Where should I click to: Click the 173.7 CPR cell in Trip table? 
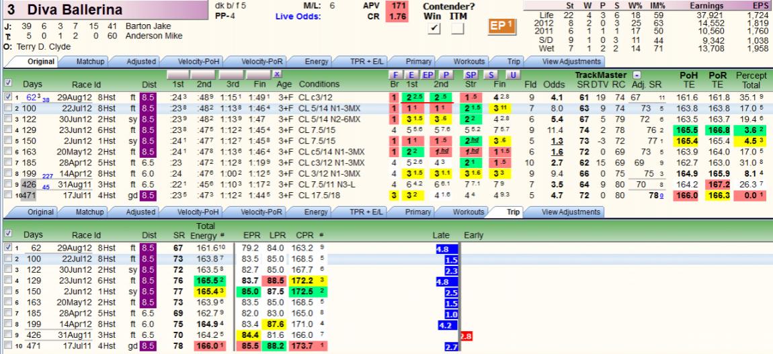300,347
